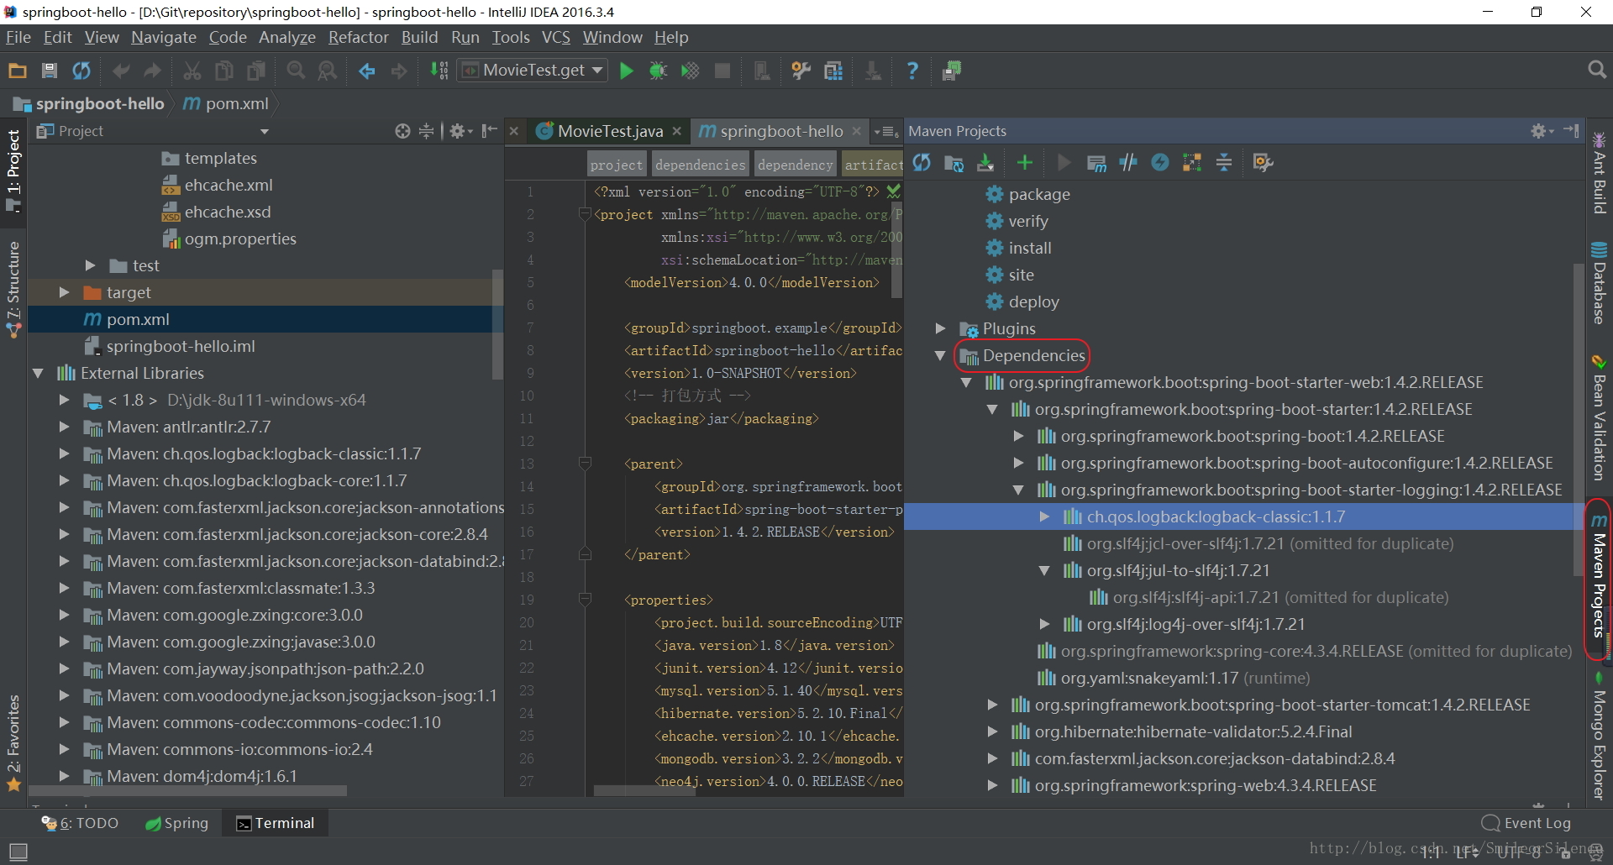Viewport: 1613px width, 865px height.
Task: Toggle the Ant Build side panel
Action: (x=1599, y=171)
